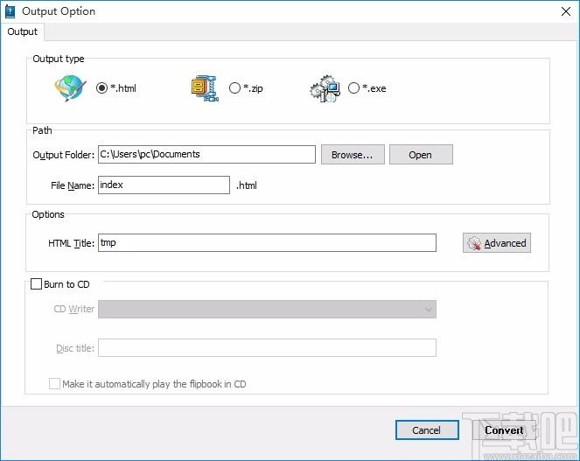Click the Disc title field

[x=267, y=348]
